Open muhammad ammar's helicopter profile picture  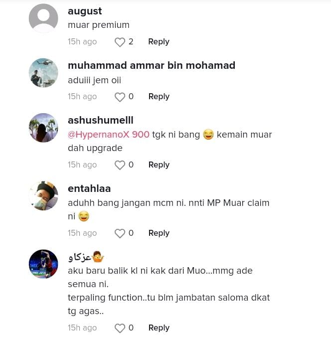tap(43, 73)
